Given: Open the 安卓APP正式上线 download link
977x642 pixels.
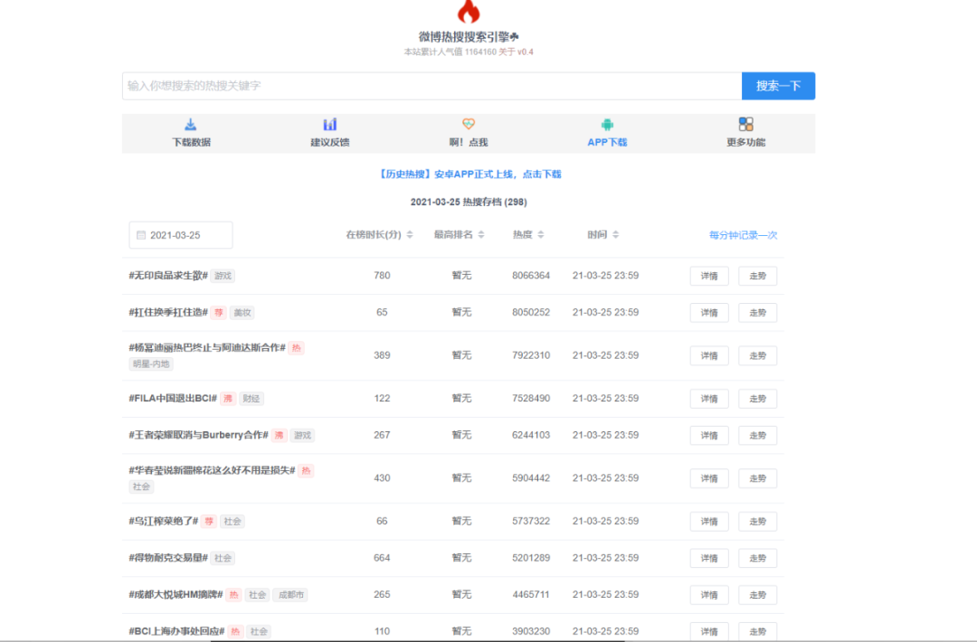Looking at the screenshot, I should click(470, 175).
